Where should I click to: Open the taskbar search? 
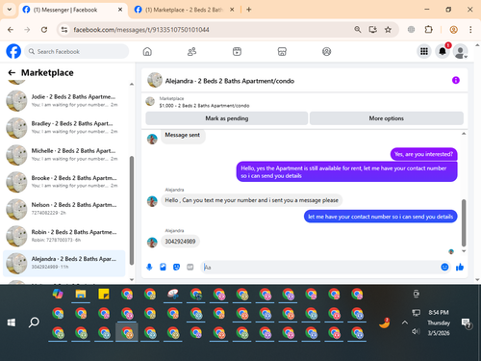click(x=34, y=322)
